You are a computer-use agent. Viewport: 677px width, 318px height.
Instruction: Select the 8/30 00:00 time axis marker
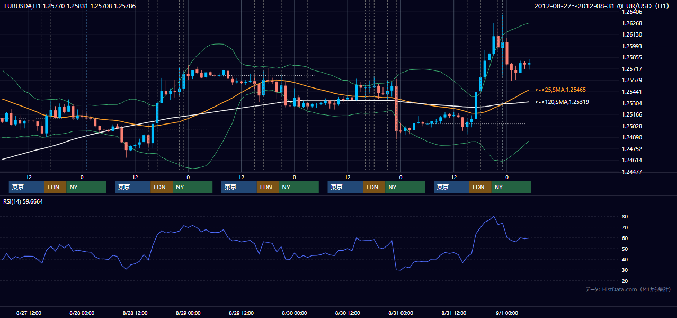295,313
